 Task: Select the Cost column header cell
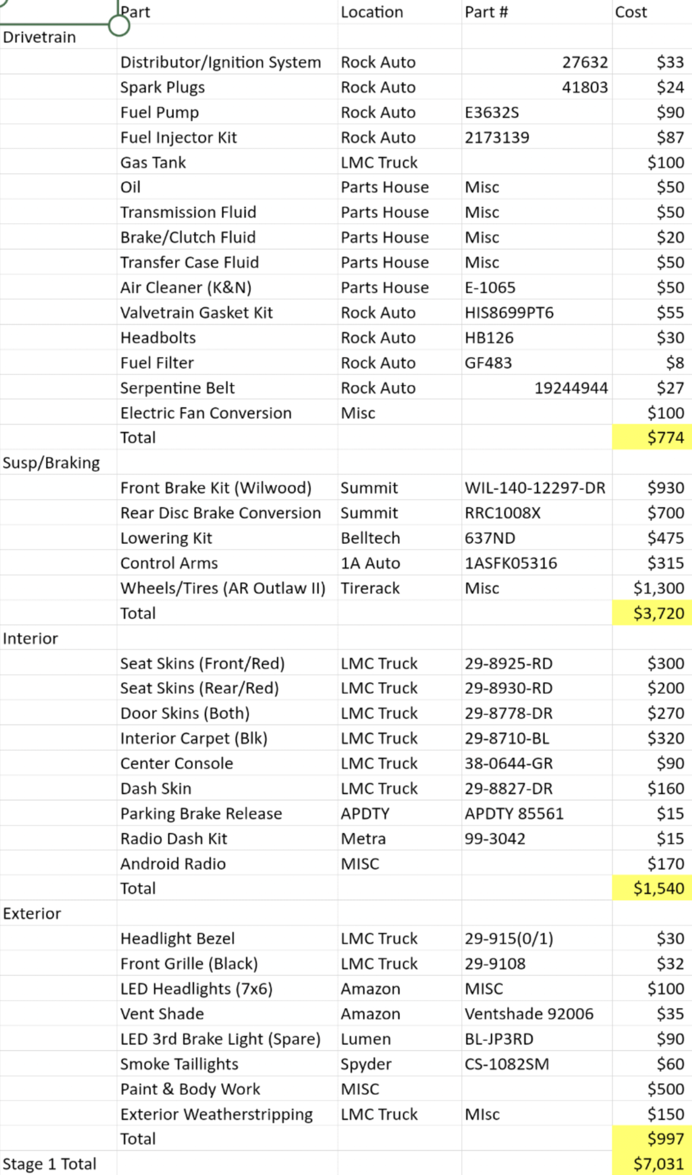(x=631, y=12)
